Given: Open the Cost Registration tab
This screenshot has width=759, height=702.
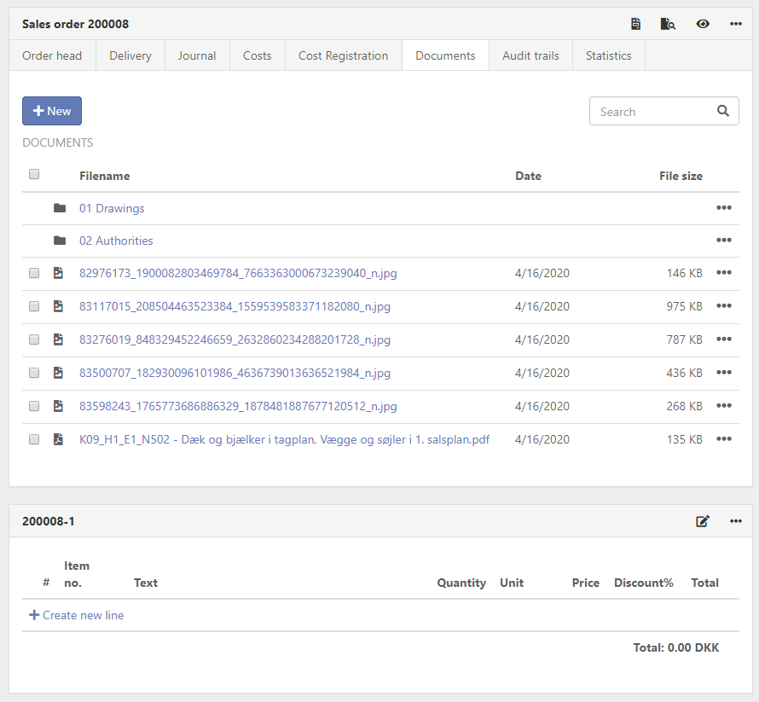Looking at the screenshot, I should [x=343, y=55].
